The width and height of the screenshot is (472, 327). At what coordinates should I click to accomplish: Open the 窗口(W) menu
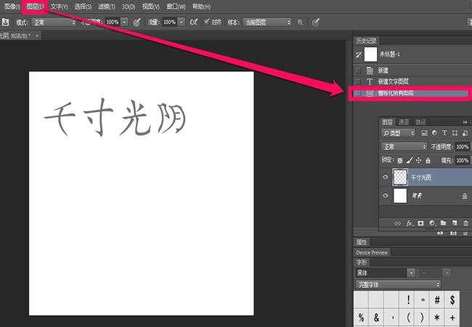[176, 7]
